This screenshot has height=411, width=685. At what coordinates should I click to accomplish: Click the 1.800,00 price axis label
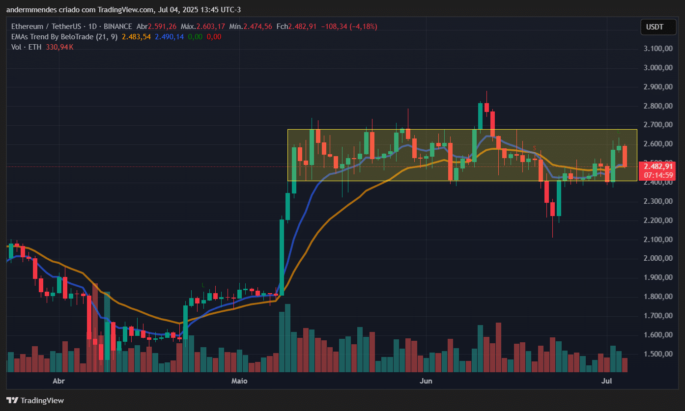(657, 297)
